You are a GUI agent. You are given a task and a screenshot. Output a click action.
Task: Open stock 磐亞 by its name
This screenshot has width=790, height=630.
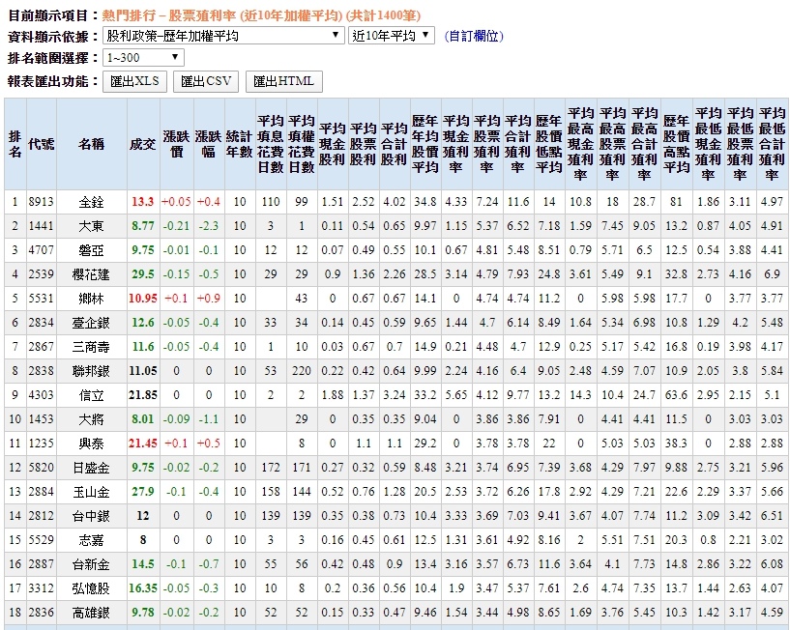tap(91, 250)
